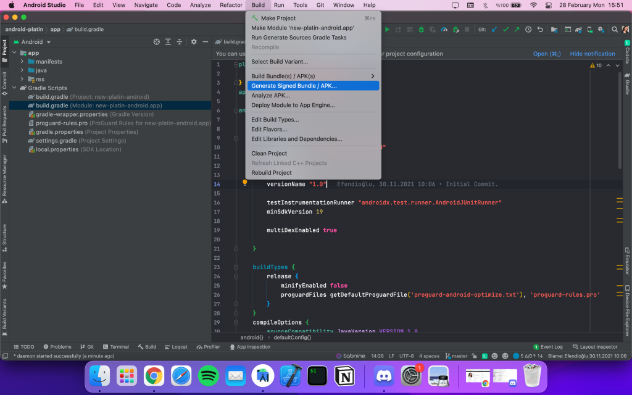
Task: Git rollback undo arrow icon
Action: click(x=539, y=30)
